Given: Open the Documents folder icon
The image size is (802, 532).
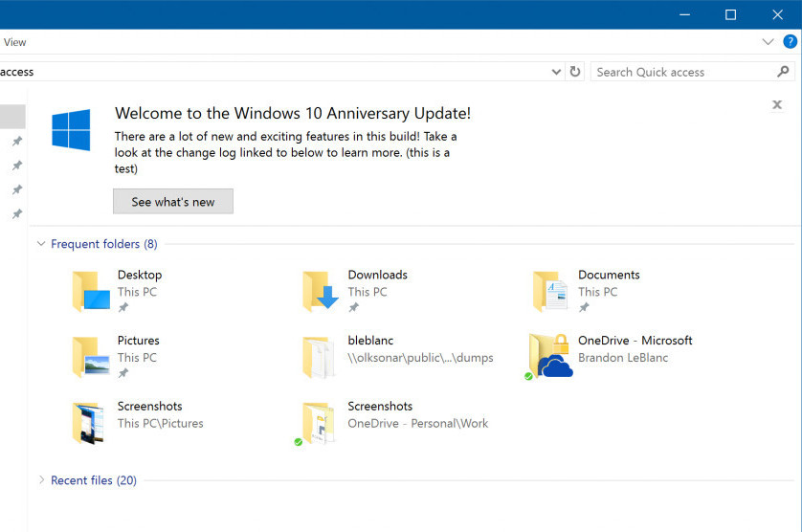Looking at the screenshot, I should coord(550,291).
